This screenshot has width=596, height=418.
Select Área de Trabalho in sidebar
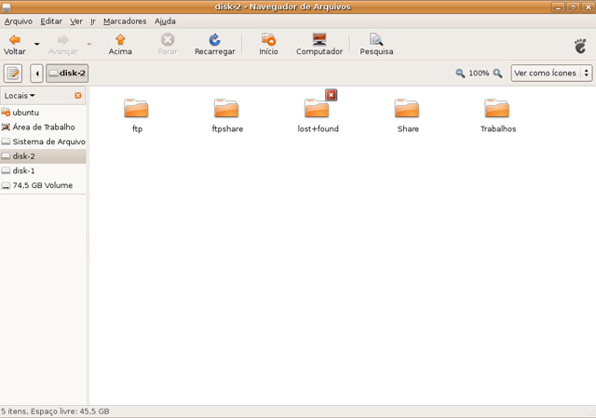point(43,127)
